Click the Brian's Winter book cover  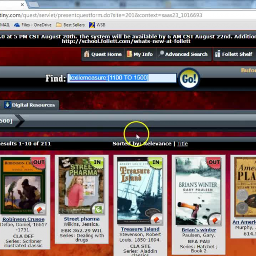[198, 191]
